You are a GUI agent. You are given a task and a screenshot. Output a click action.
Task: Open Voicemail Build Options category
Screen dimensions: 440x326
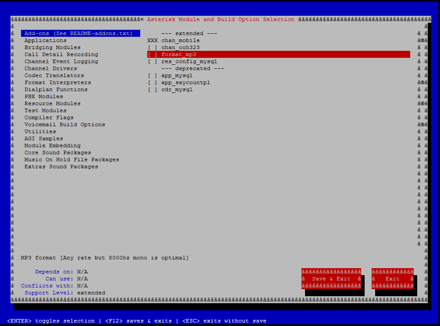tap(64, 124)
